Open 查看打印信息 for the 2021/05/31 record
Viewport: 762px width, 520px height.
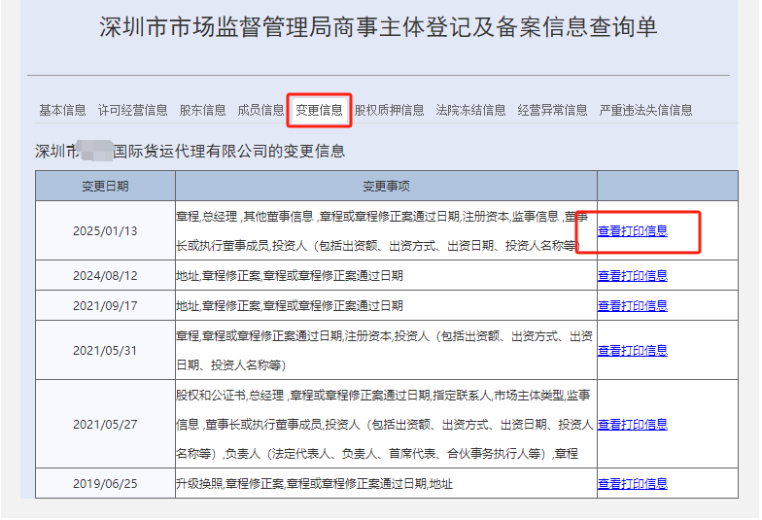coord(632,350)
